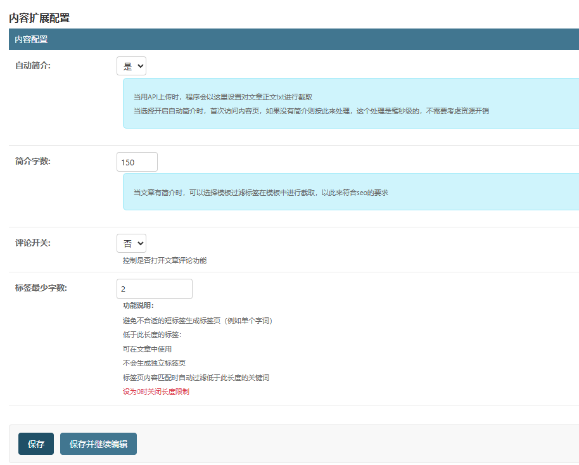
Task: Click the 评论开关 field label
Action: tap(33, 243)
